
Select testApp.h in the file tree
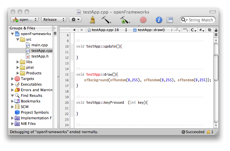pos(40,56)
